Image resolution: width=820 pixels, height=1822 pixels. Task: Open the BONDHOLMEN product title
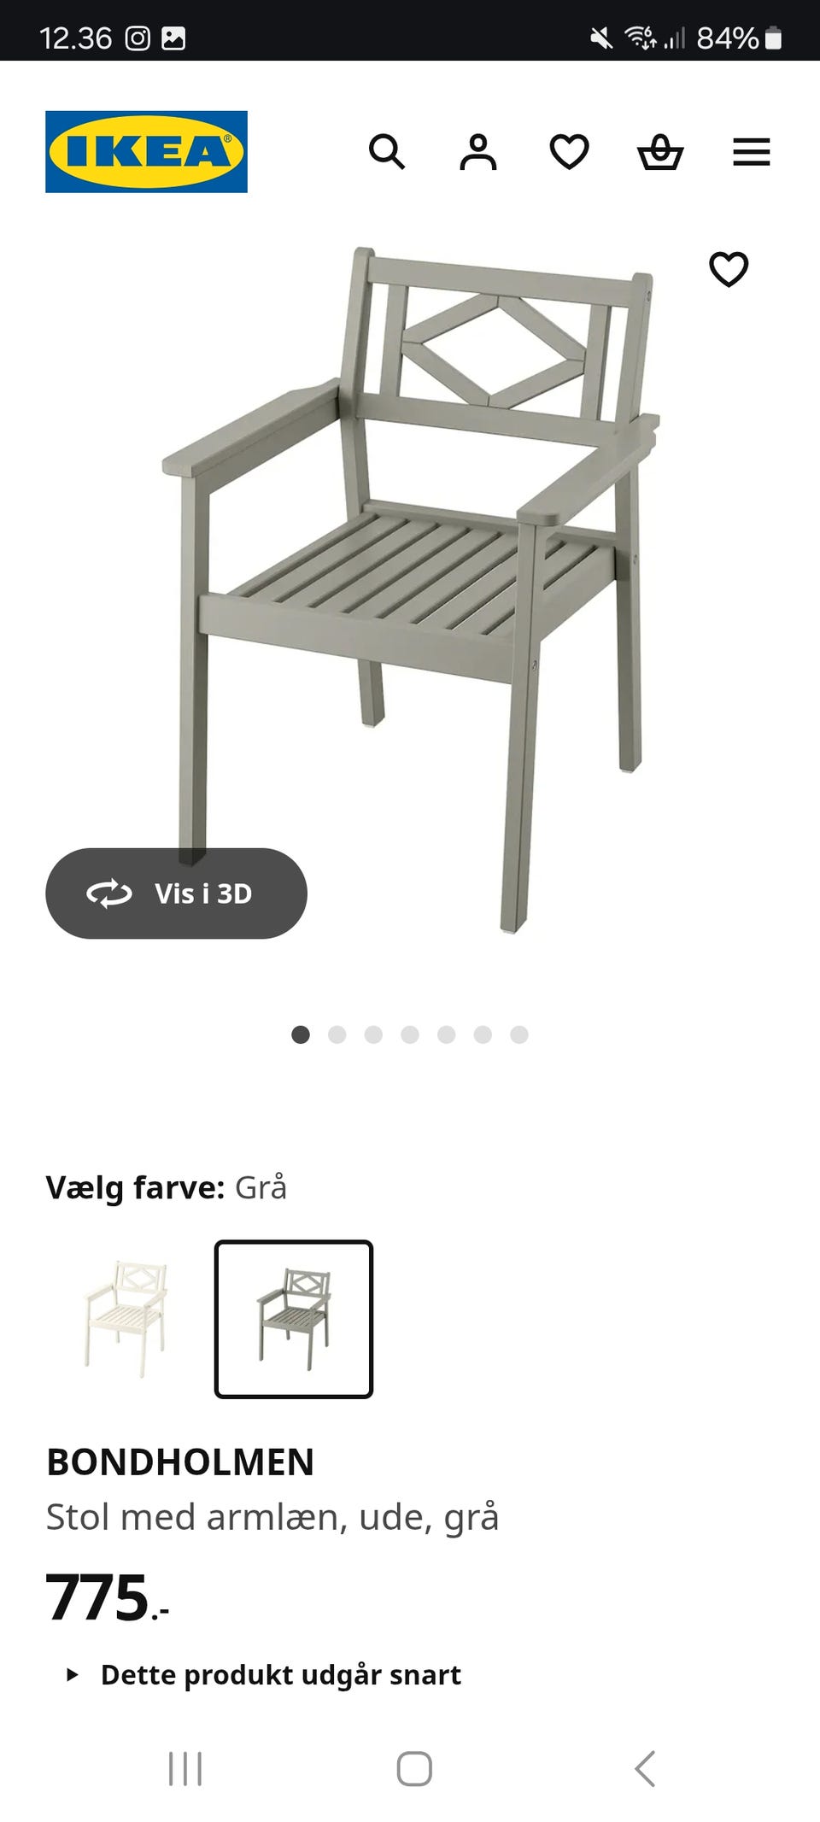point(180,1462)
